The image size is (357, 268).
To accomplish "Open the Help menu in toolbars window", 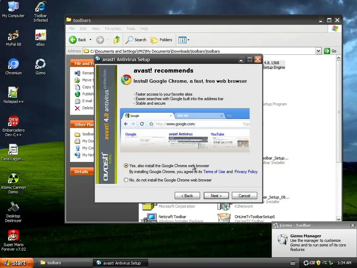I will pyautogui.click(x=144, y=29).
